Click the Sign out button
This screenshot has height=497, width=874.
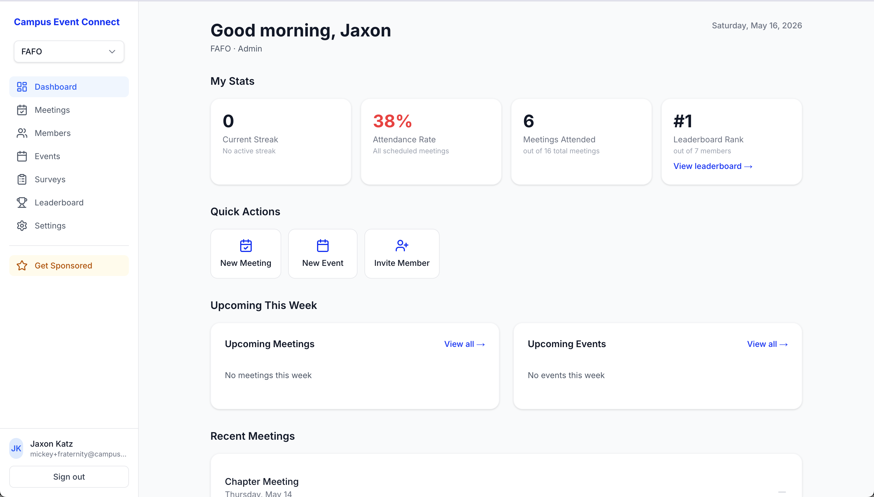69,477
